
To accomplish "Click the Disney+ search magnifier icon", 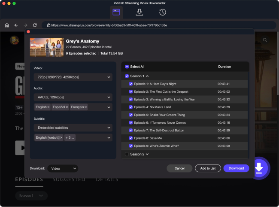I will [x=265, y=40].
